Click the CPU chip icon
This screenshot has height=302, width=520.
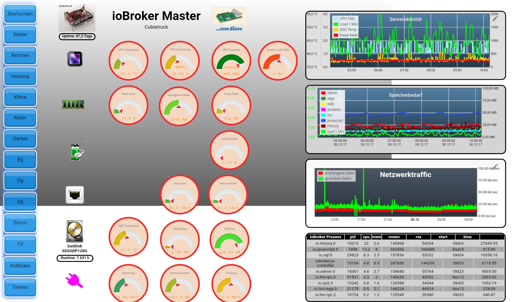point(75,59)
